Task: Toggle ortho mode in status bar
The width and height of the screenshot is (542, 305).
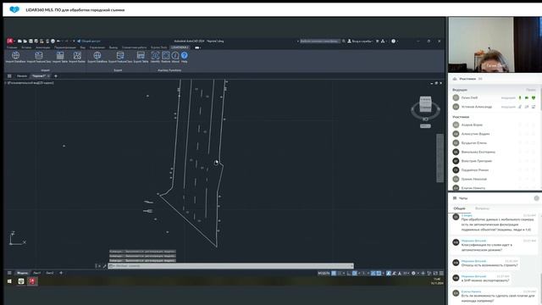Action: (349, 273)
